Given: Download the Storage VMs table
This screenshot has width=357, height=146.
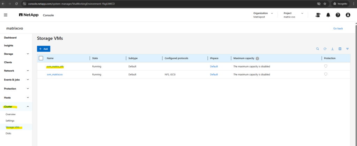Looking at the screenshot, I should [332, 49].
